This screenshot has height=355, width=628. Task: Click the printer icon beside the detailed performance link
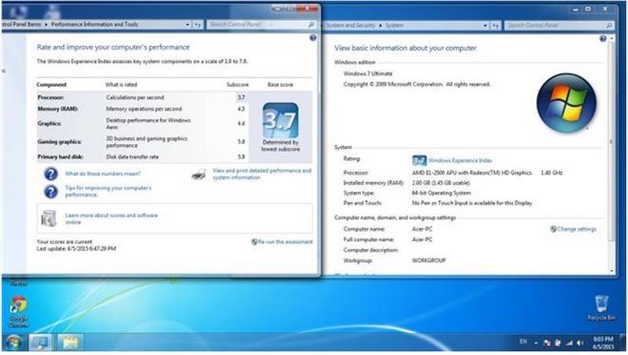tap(199, 174)
